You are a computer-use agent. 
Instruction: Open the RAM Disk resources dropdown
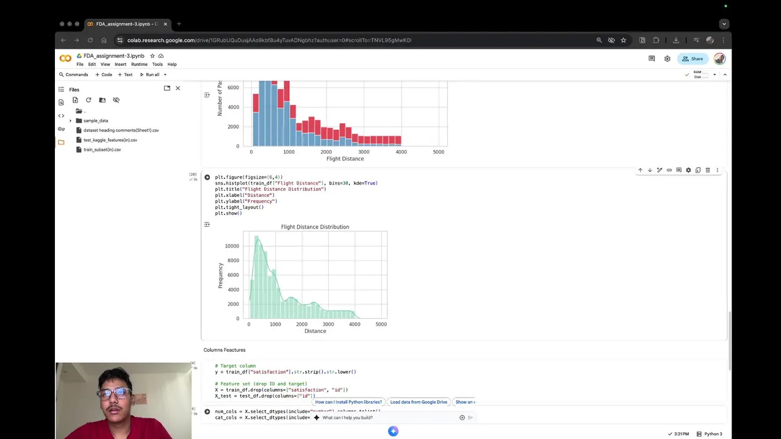click(x=714, y=74)
